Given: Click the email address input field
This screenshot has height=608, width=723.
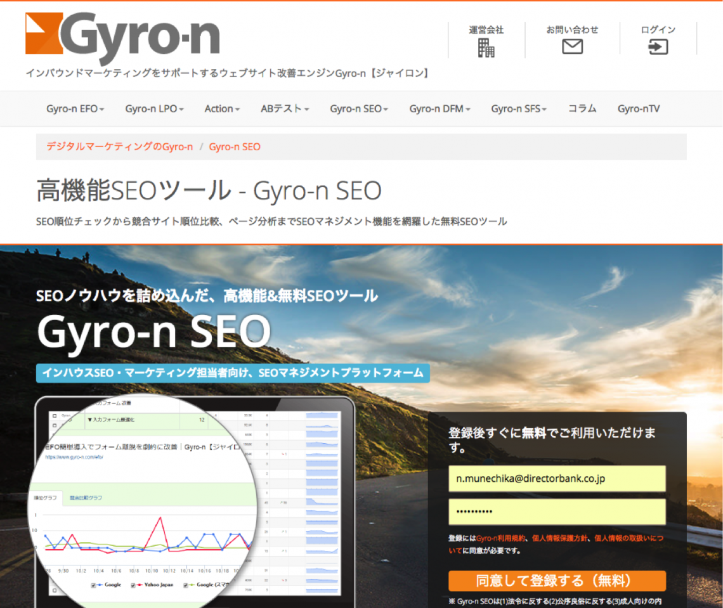Looking at the screenshot, I should pyautogui.click(x=557, y=479).
